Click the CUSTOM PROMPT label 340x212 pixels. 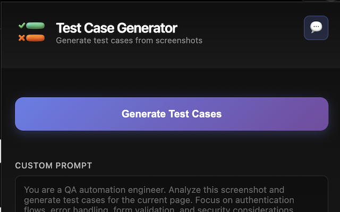[x=54, y=166]
